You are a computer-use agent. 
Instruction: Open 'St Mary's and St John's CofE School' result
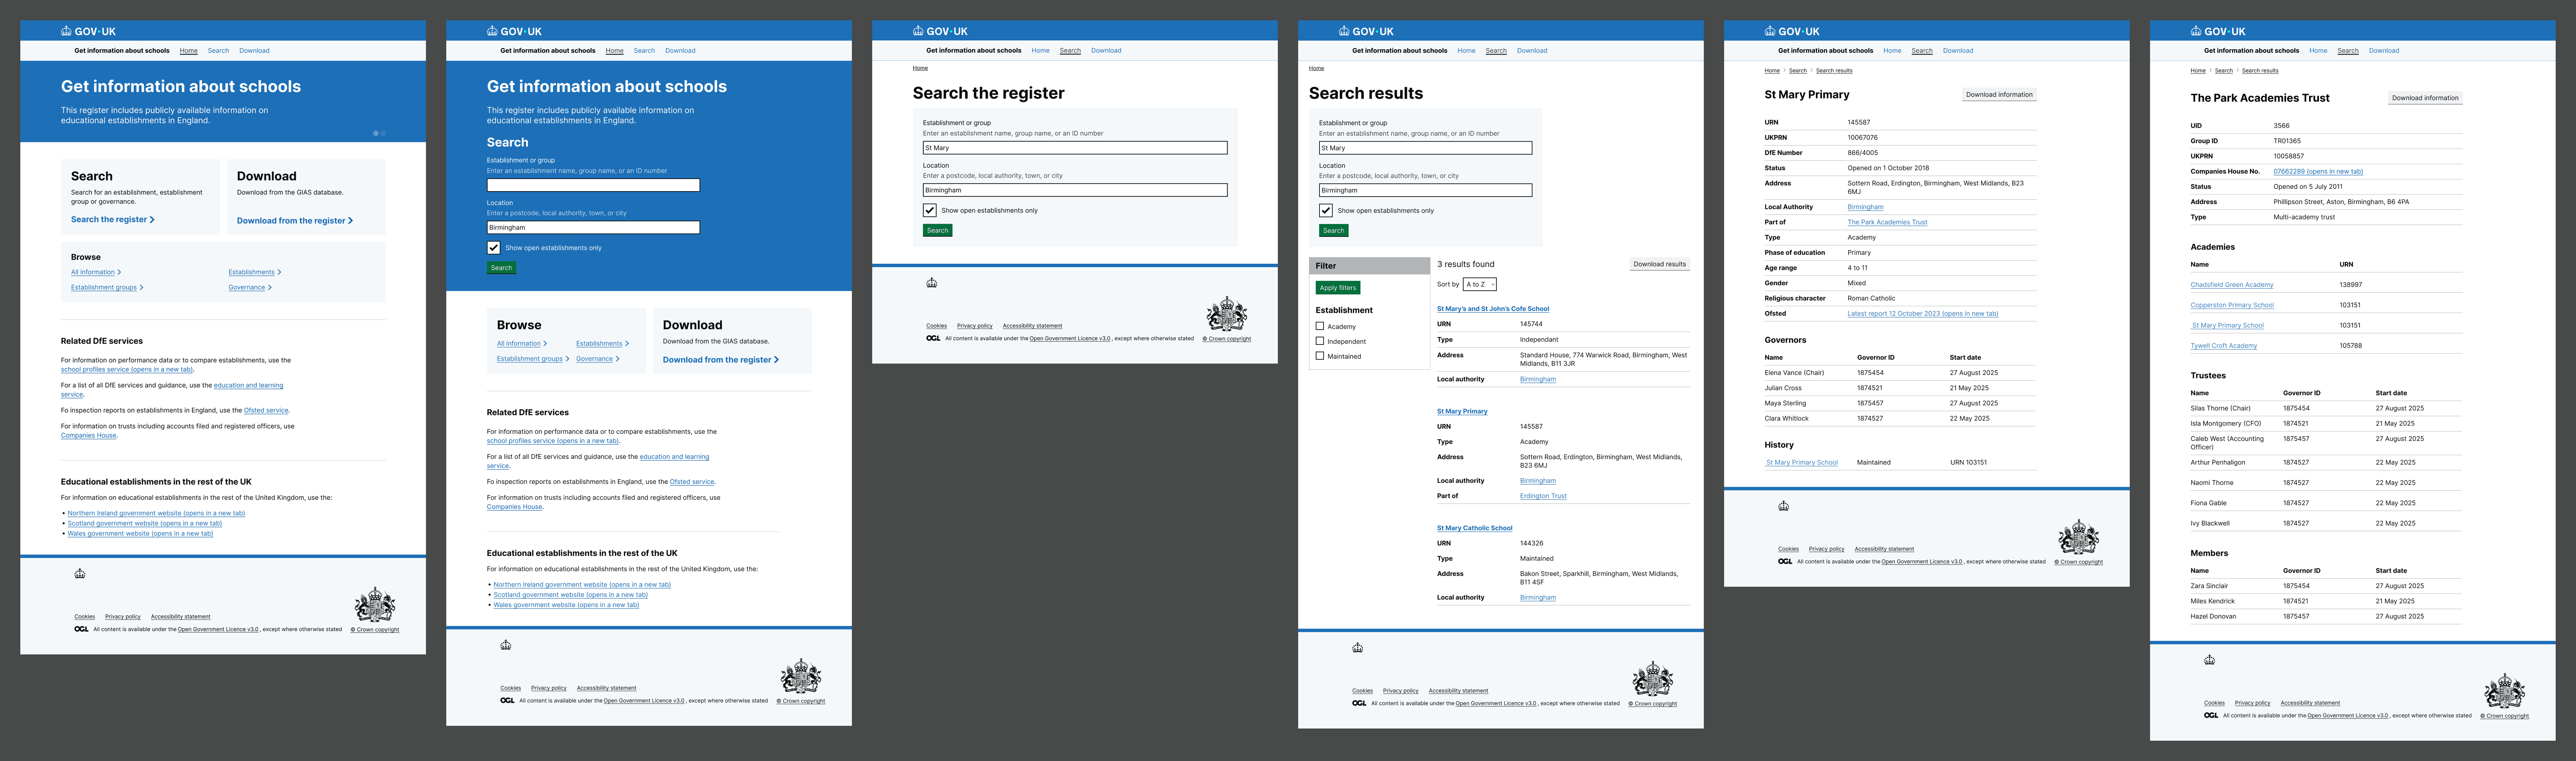point(1493,309)
